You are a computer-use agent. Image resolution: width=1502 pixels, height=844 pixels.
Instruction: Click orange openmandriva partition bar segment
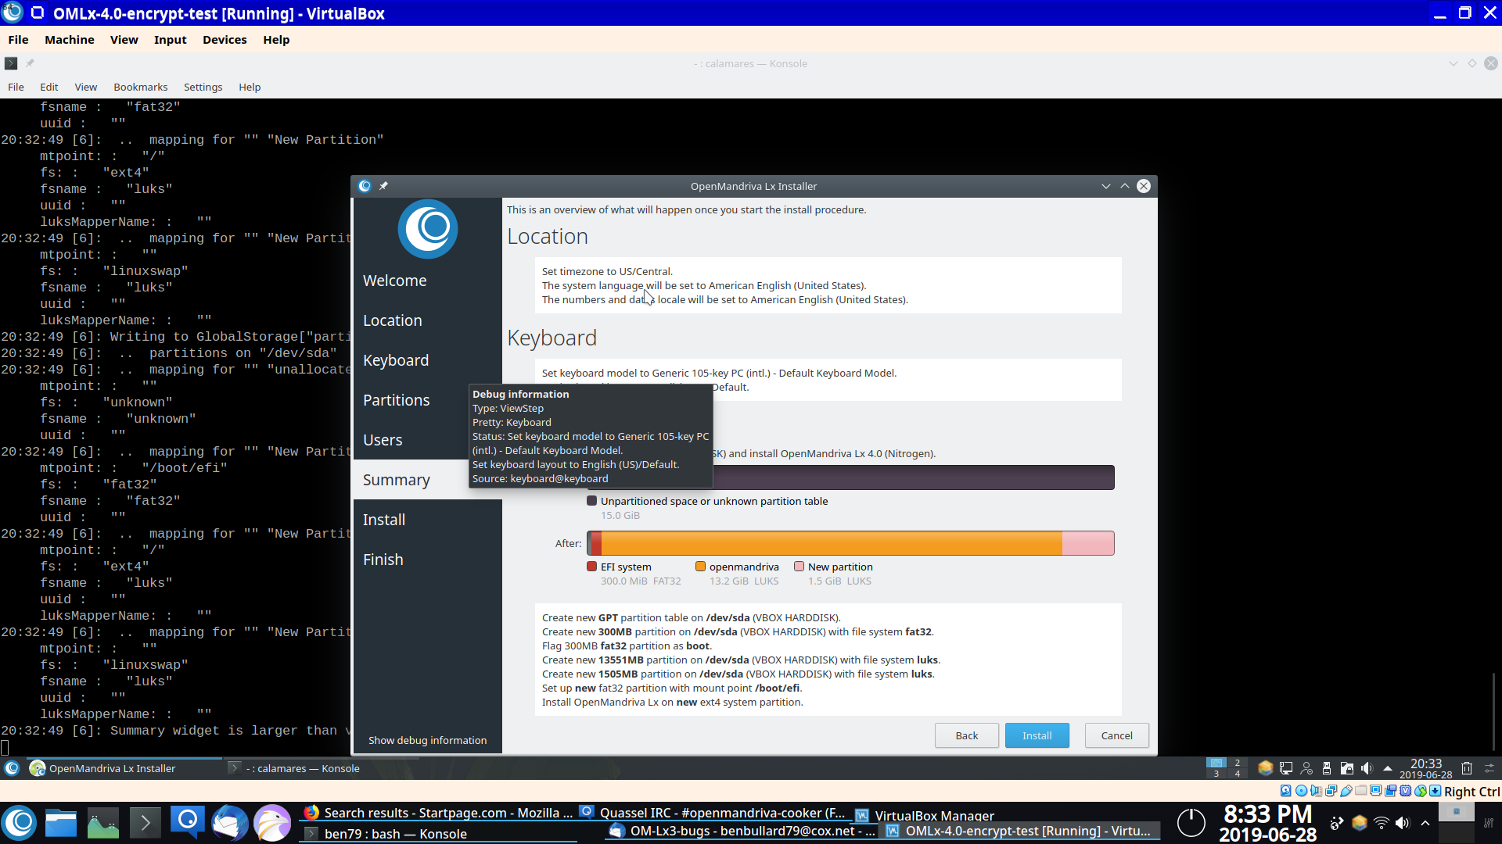click(832, 543)
